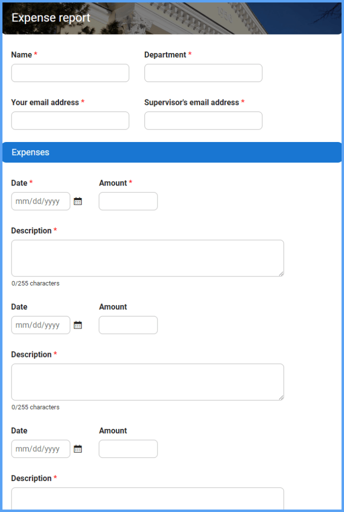Select the third Amount input box
Image resolution: width=344 pixels, height=512 pixels.
[128, 448]
